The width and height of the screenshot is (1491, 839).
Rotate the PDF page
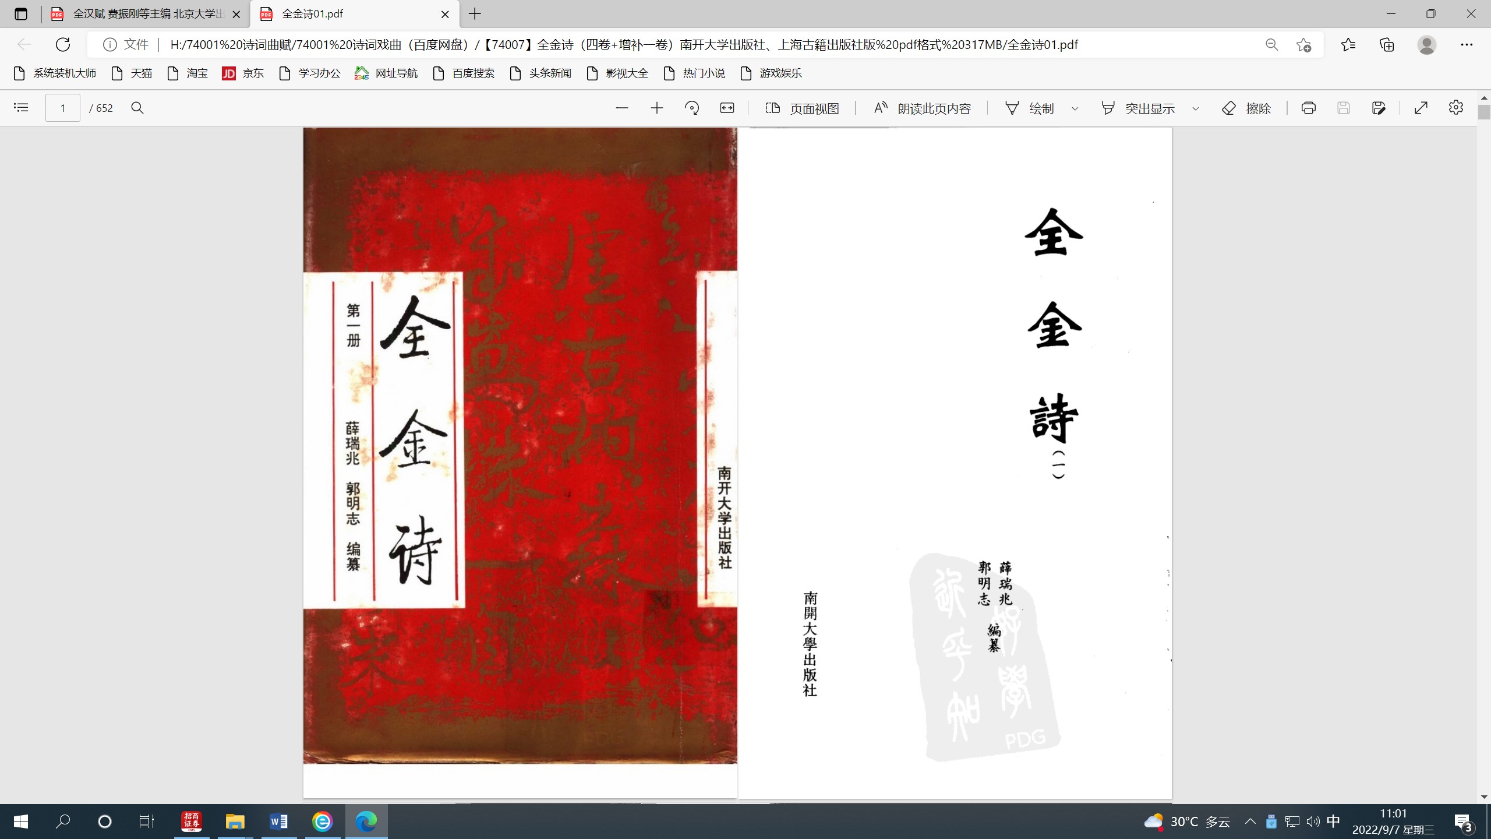692,108
